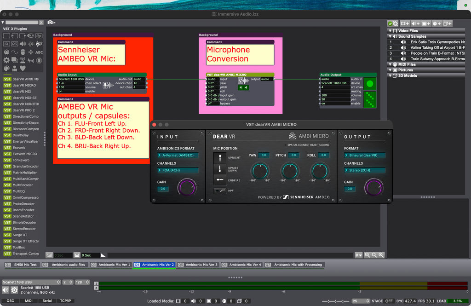Set mic position to Endfire
Screen dimensions: 471x306
[x=220, y=180]
